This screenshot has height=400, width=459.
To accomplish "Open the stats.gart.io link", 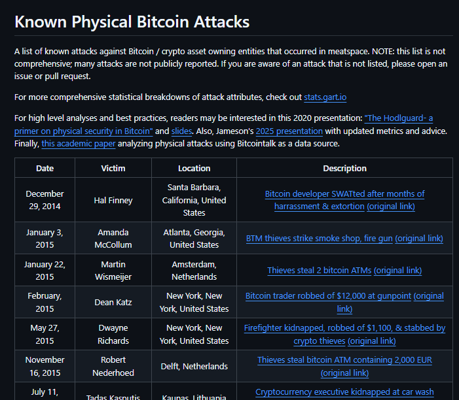I will tap(325, 97).
